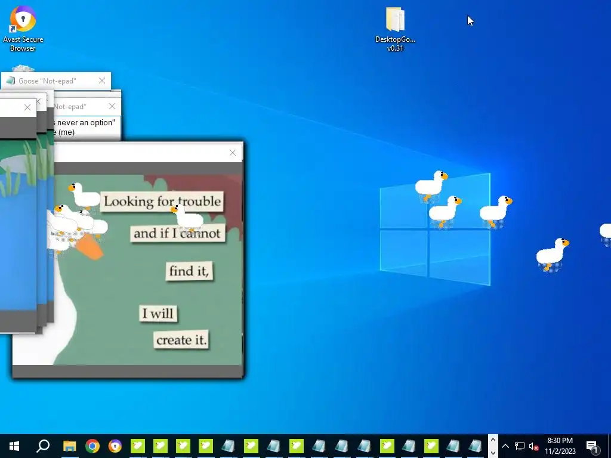Select rightmost green goose taskbar icon
The width and height of the screenshot is (611, 458).
coord(431,446)
